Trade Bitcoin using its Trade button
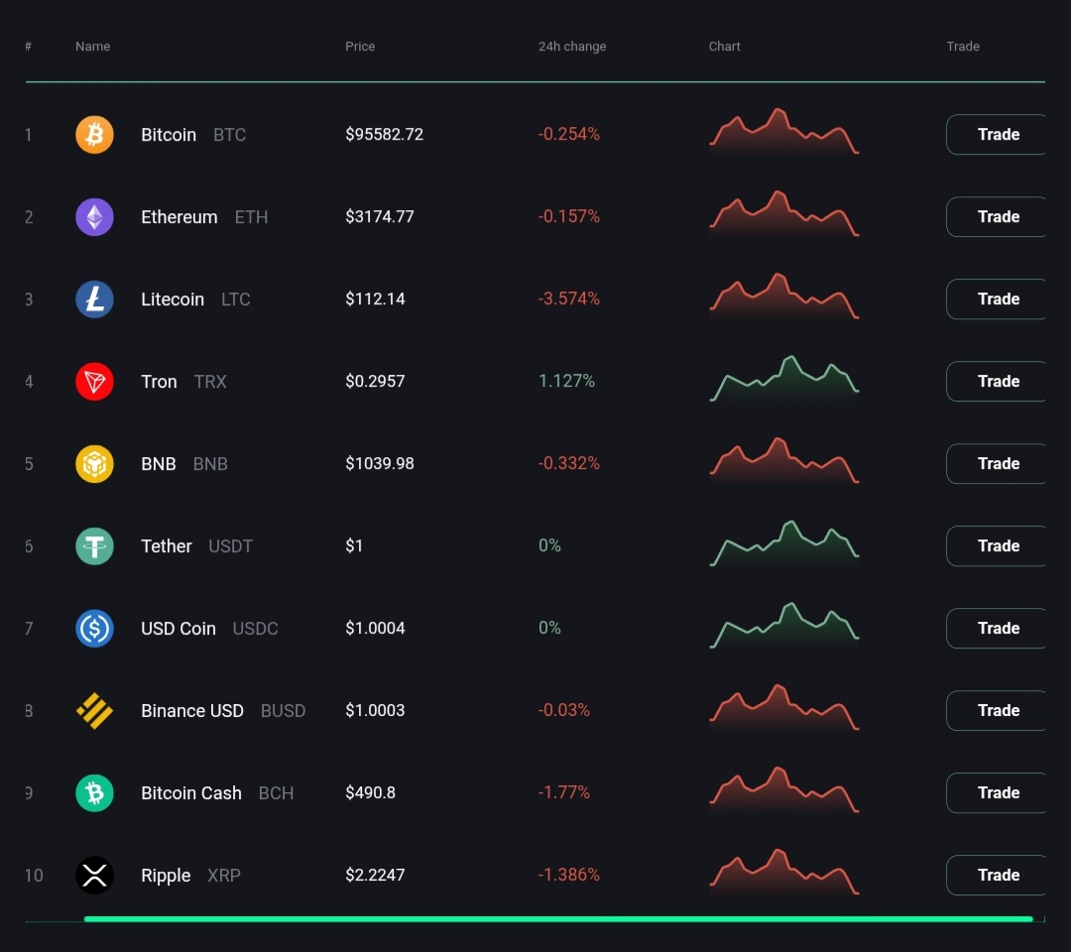This screenshot has width=1071, height=952. (996, 135)
